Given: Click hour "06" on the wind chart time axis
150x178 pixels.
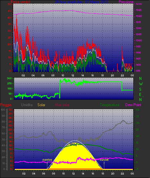Looking at the screenshot, I should [43, 75].
